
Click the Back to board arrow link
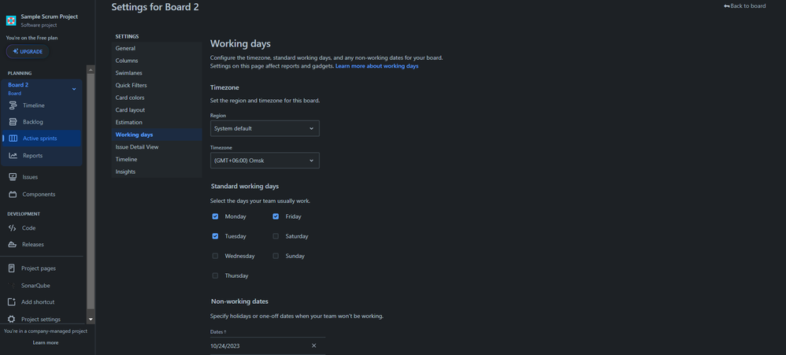pyautogui.click(x=744, y=6)
